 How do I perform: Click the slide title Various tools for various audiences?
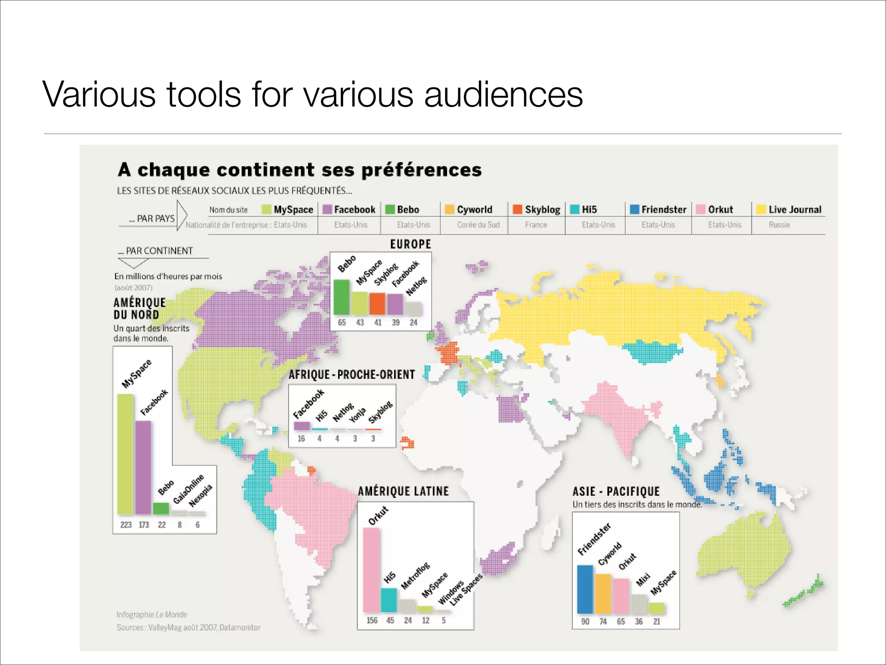(312, 94)
